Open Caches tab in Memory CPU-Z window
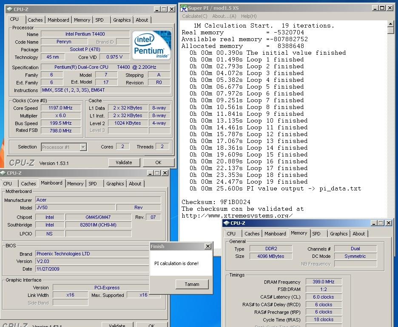 (x=252, y=234)
